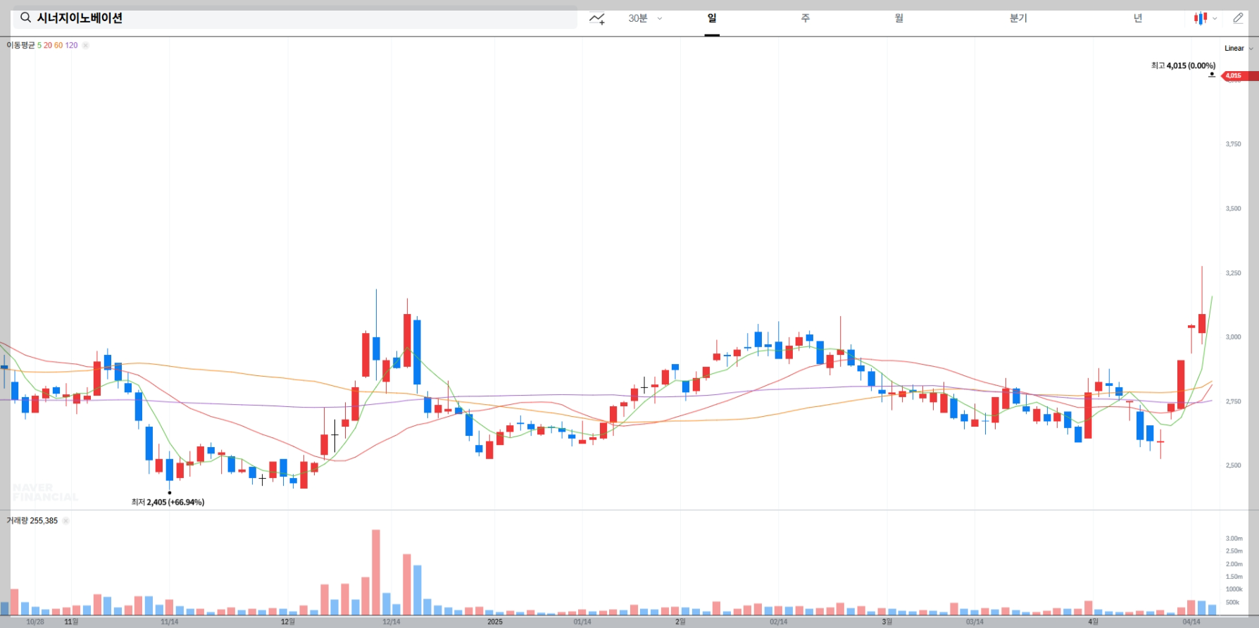Image resolution: width=1259 pixels, height=628 pixels.
Task: Switch to the 월 monthly tab
Action: (899, 18)
